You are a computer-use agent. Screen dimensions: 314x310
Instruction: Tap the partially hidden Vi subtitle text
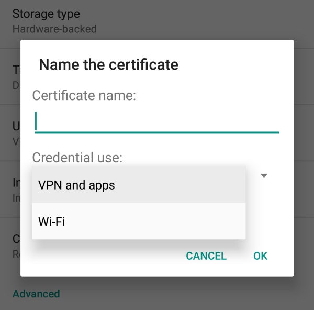pyautogui.click(x=16, y=142)
